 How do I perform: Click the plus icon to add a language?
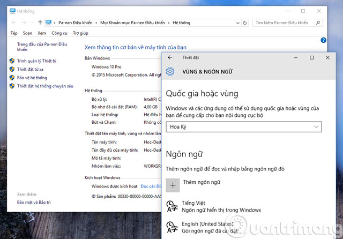point(173,185)
